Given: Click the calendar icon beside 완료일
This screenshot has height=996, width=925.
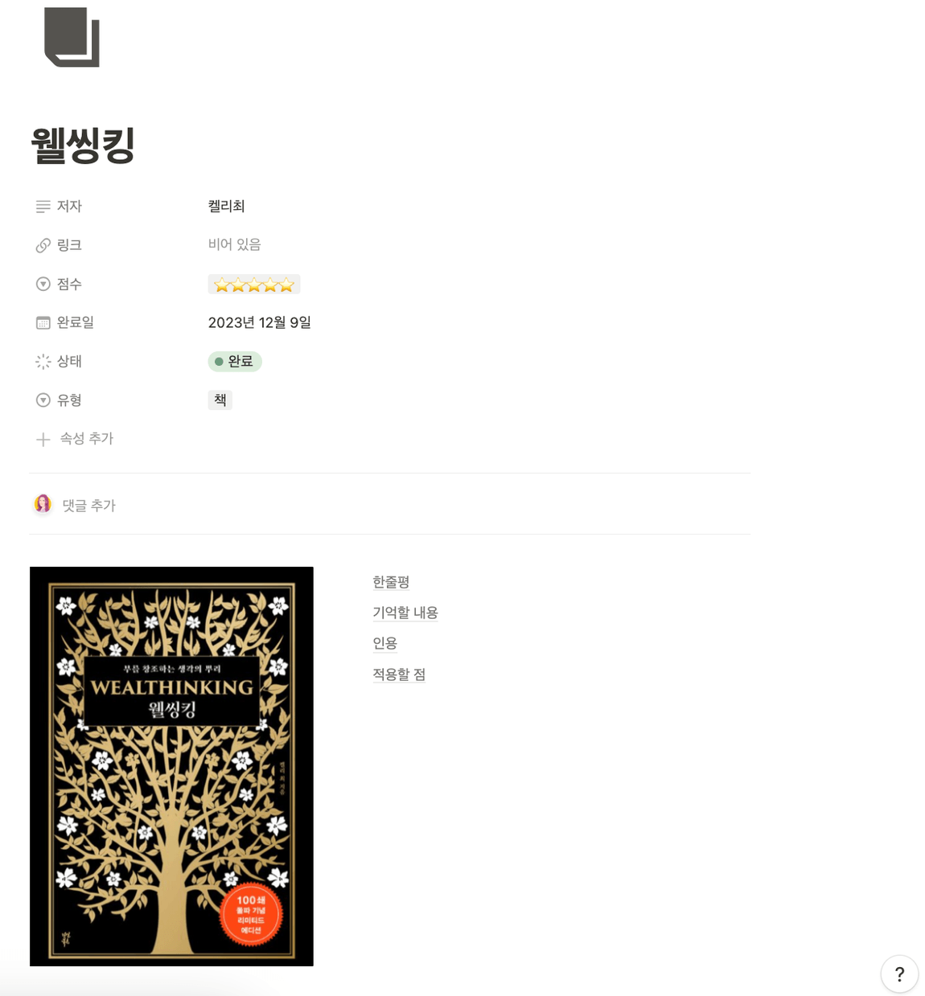Looking at the screenshot, I should click(x=43, y=322).
